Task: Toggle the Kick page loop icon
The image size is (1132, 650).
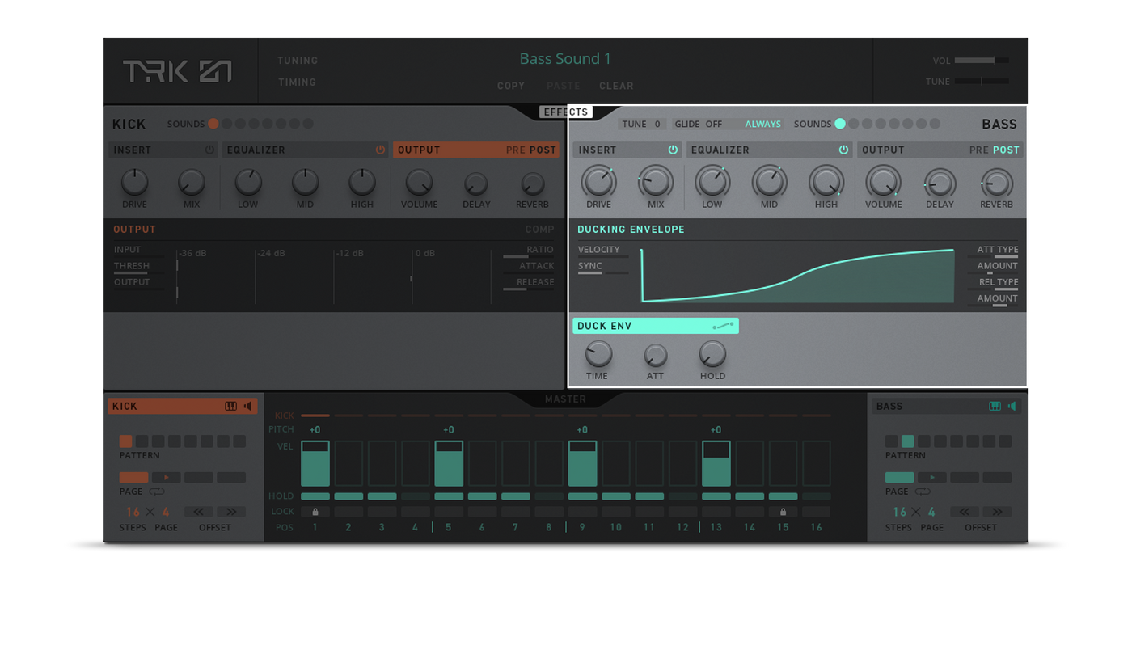Action: click(157, 492)
